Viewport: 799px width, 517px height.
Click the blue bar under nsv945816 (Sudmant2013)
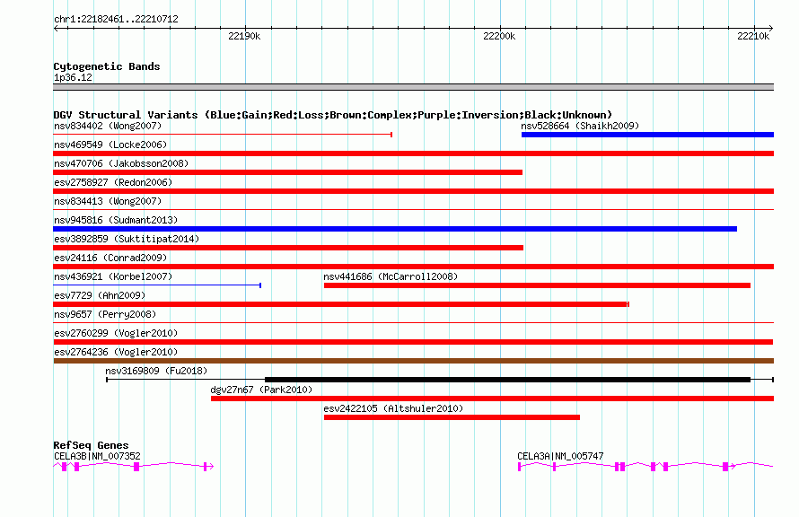tap(395, 229)
